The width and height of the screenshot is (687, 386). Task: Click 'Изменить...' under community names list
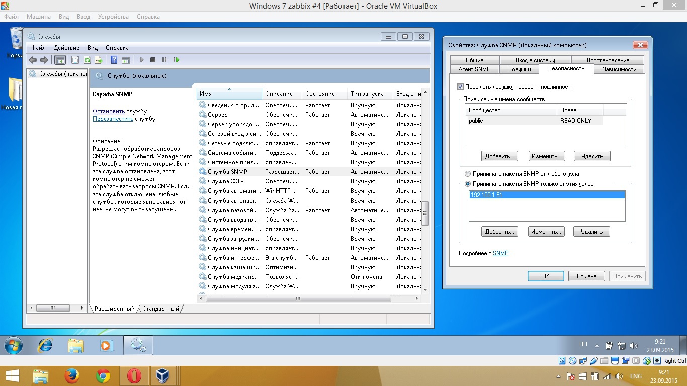tap(547, 156)
